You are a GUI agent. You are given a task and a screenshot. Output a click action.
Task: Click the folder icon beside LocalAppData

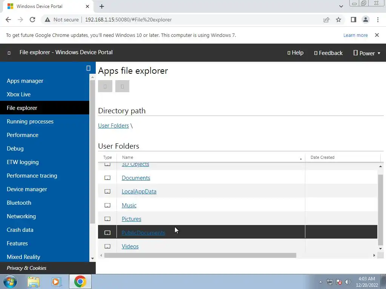[107, 191]
